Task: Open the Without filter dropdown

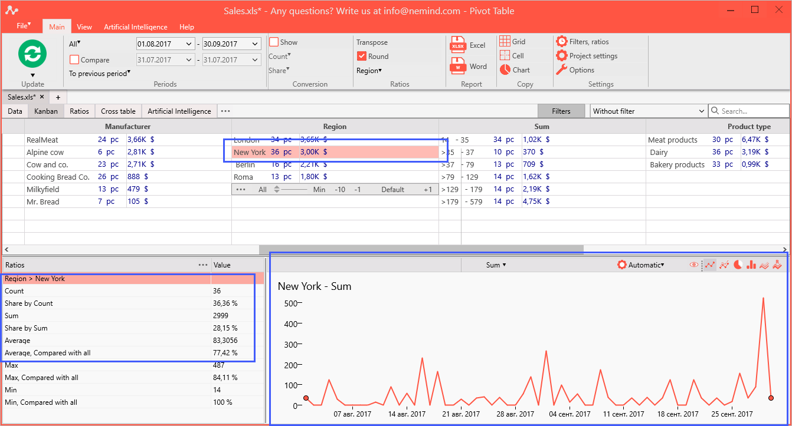Action: coord(649,111)
